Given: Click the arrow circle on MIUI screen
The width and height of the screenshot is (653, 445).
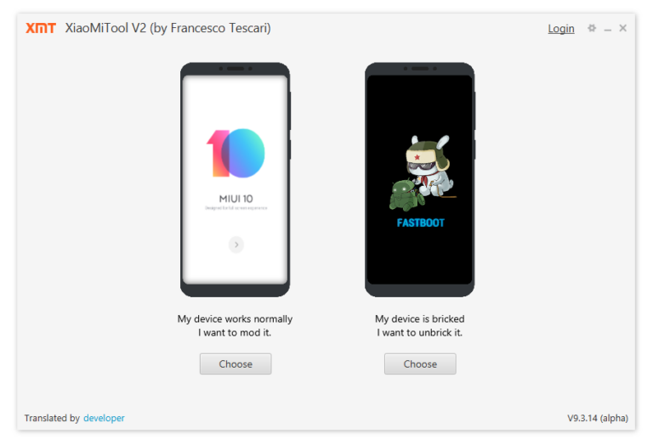Looking at the screenshot, I should pyautogui.click(x=236, y=245).
